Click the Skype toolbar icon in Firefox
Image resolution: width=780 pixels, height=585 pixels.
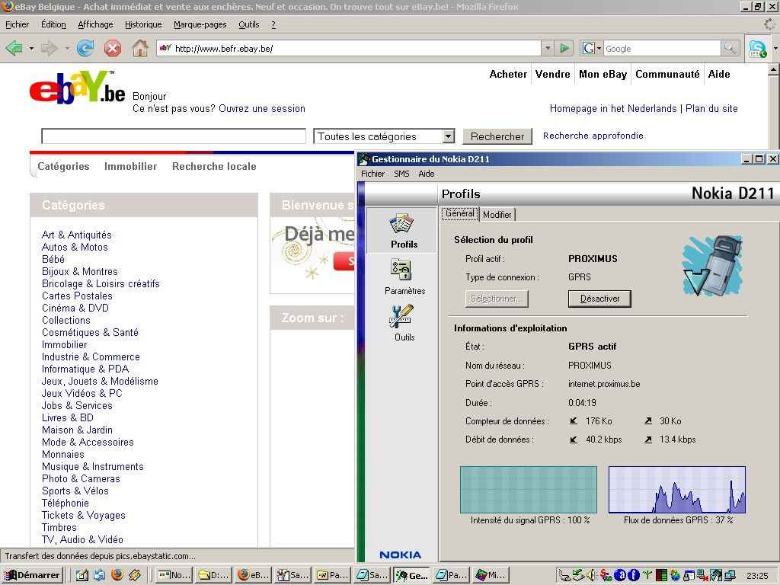(x=758, y=49)
